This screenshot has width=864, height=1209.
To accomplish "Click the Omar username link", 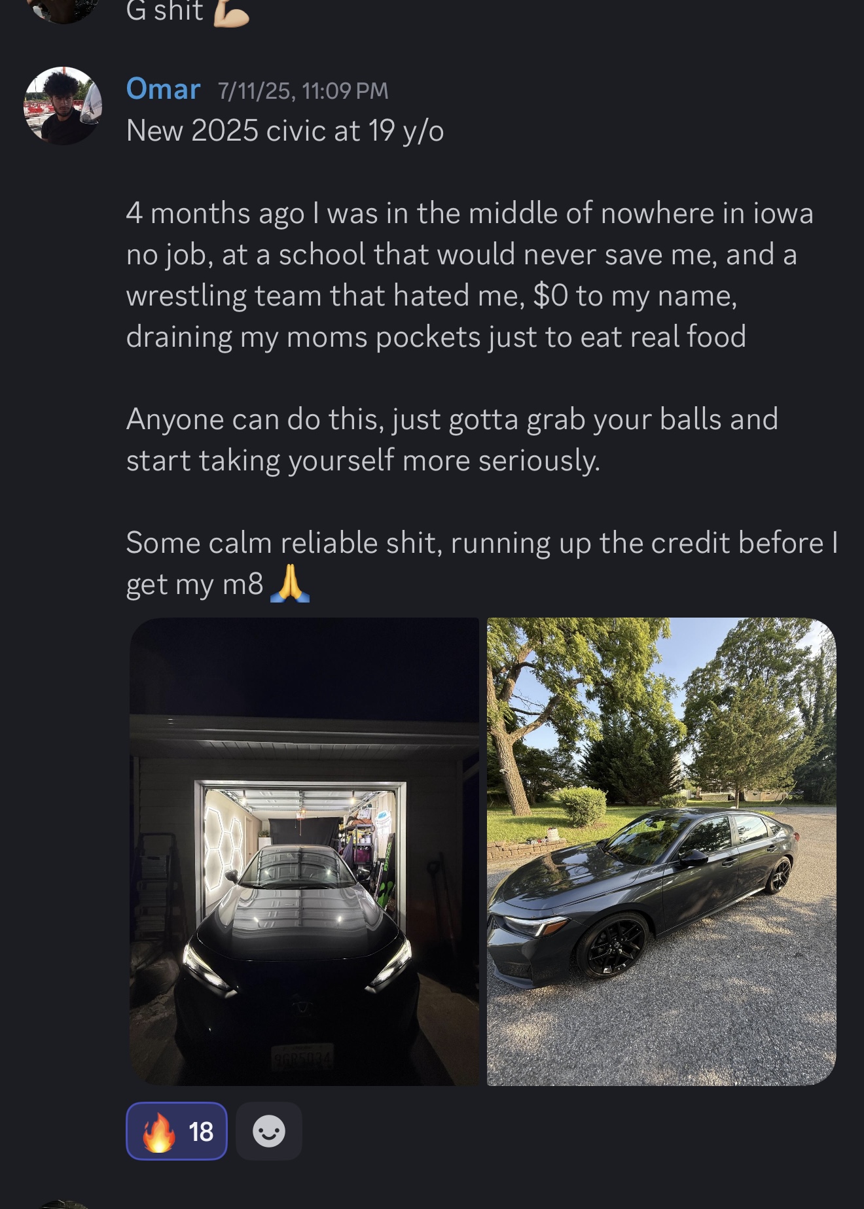I will (163, 89).
